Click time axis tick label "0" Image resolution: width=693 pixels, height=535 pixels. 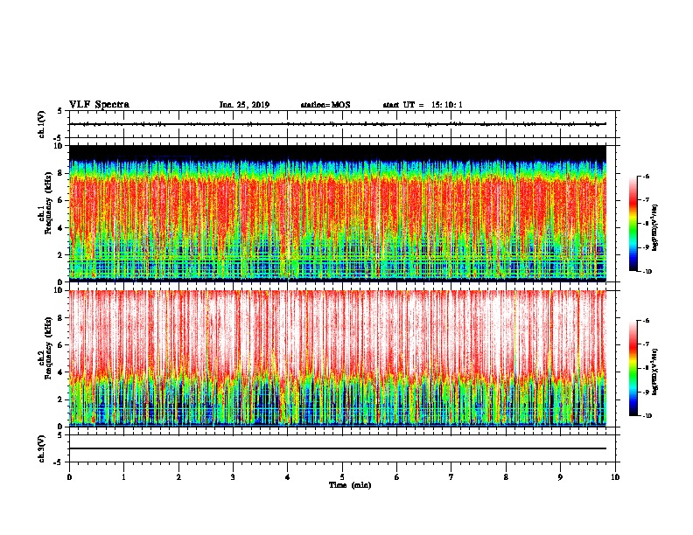tap(69, 477)
